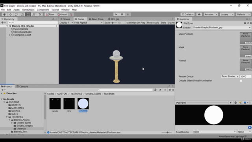Open the cloud services icon
Screen dimensions: 252x142
pyautogui.click(x=199, y=15)
